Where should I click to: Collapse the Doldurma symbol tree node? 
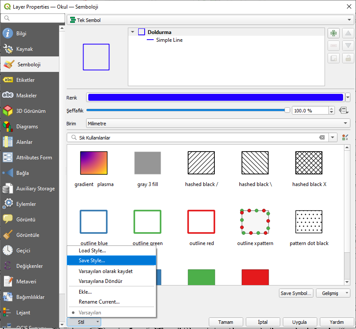(x=133, y=32)
